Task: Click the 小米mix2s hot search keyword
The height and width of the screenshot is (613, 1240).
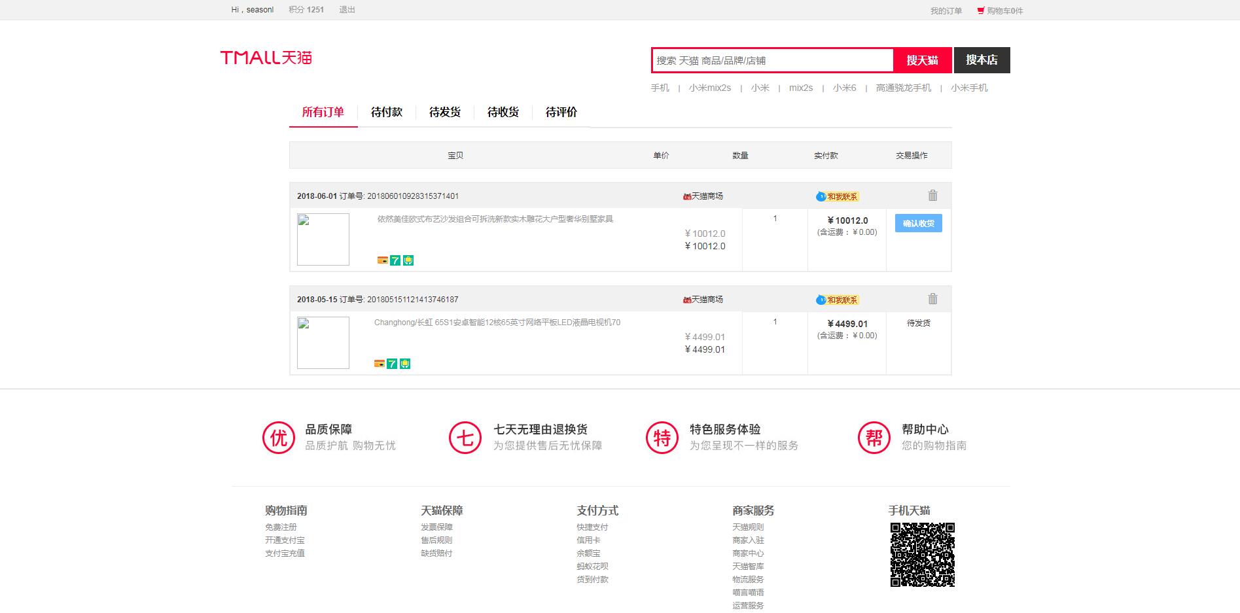Action: [x=710, y=88]
